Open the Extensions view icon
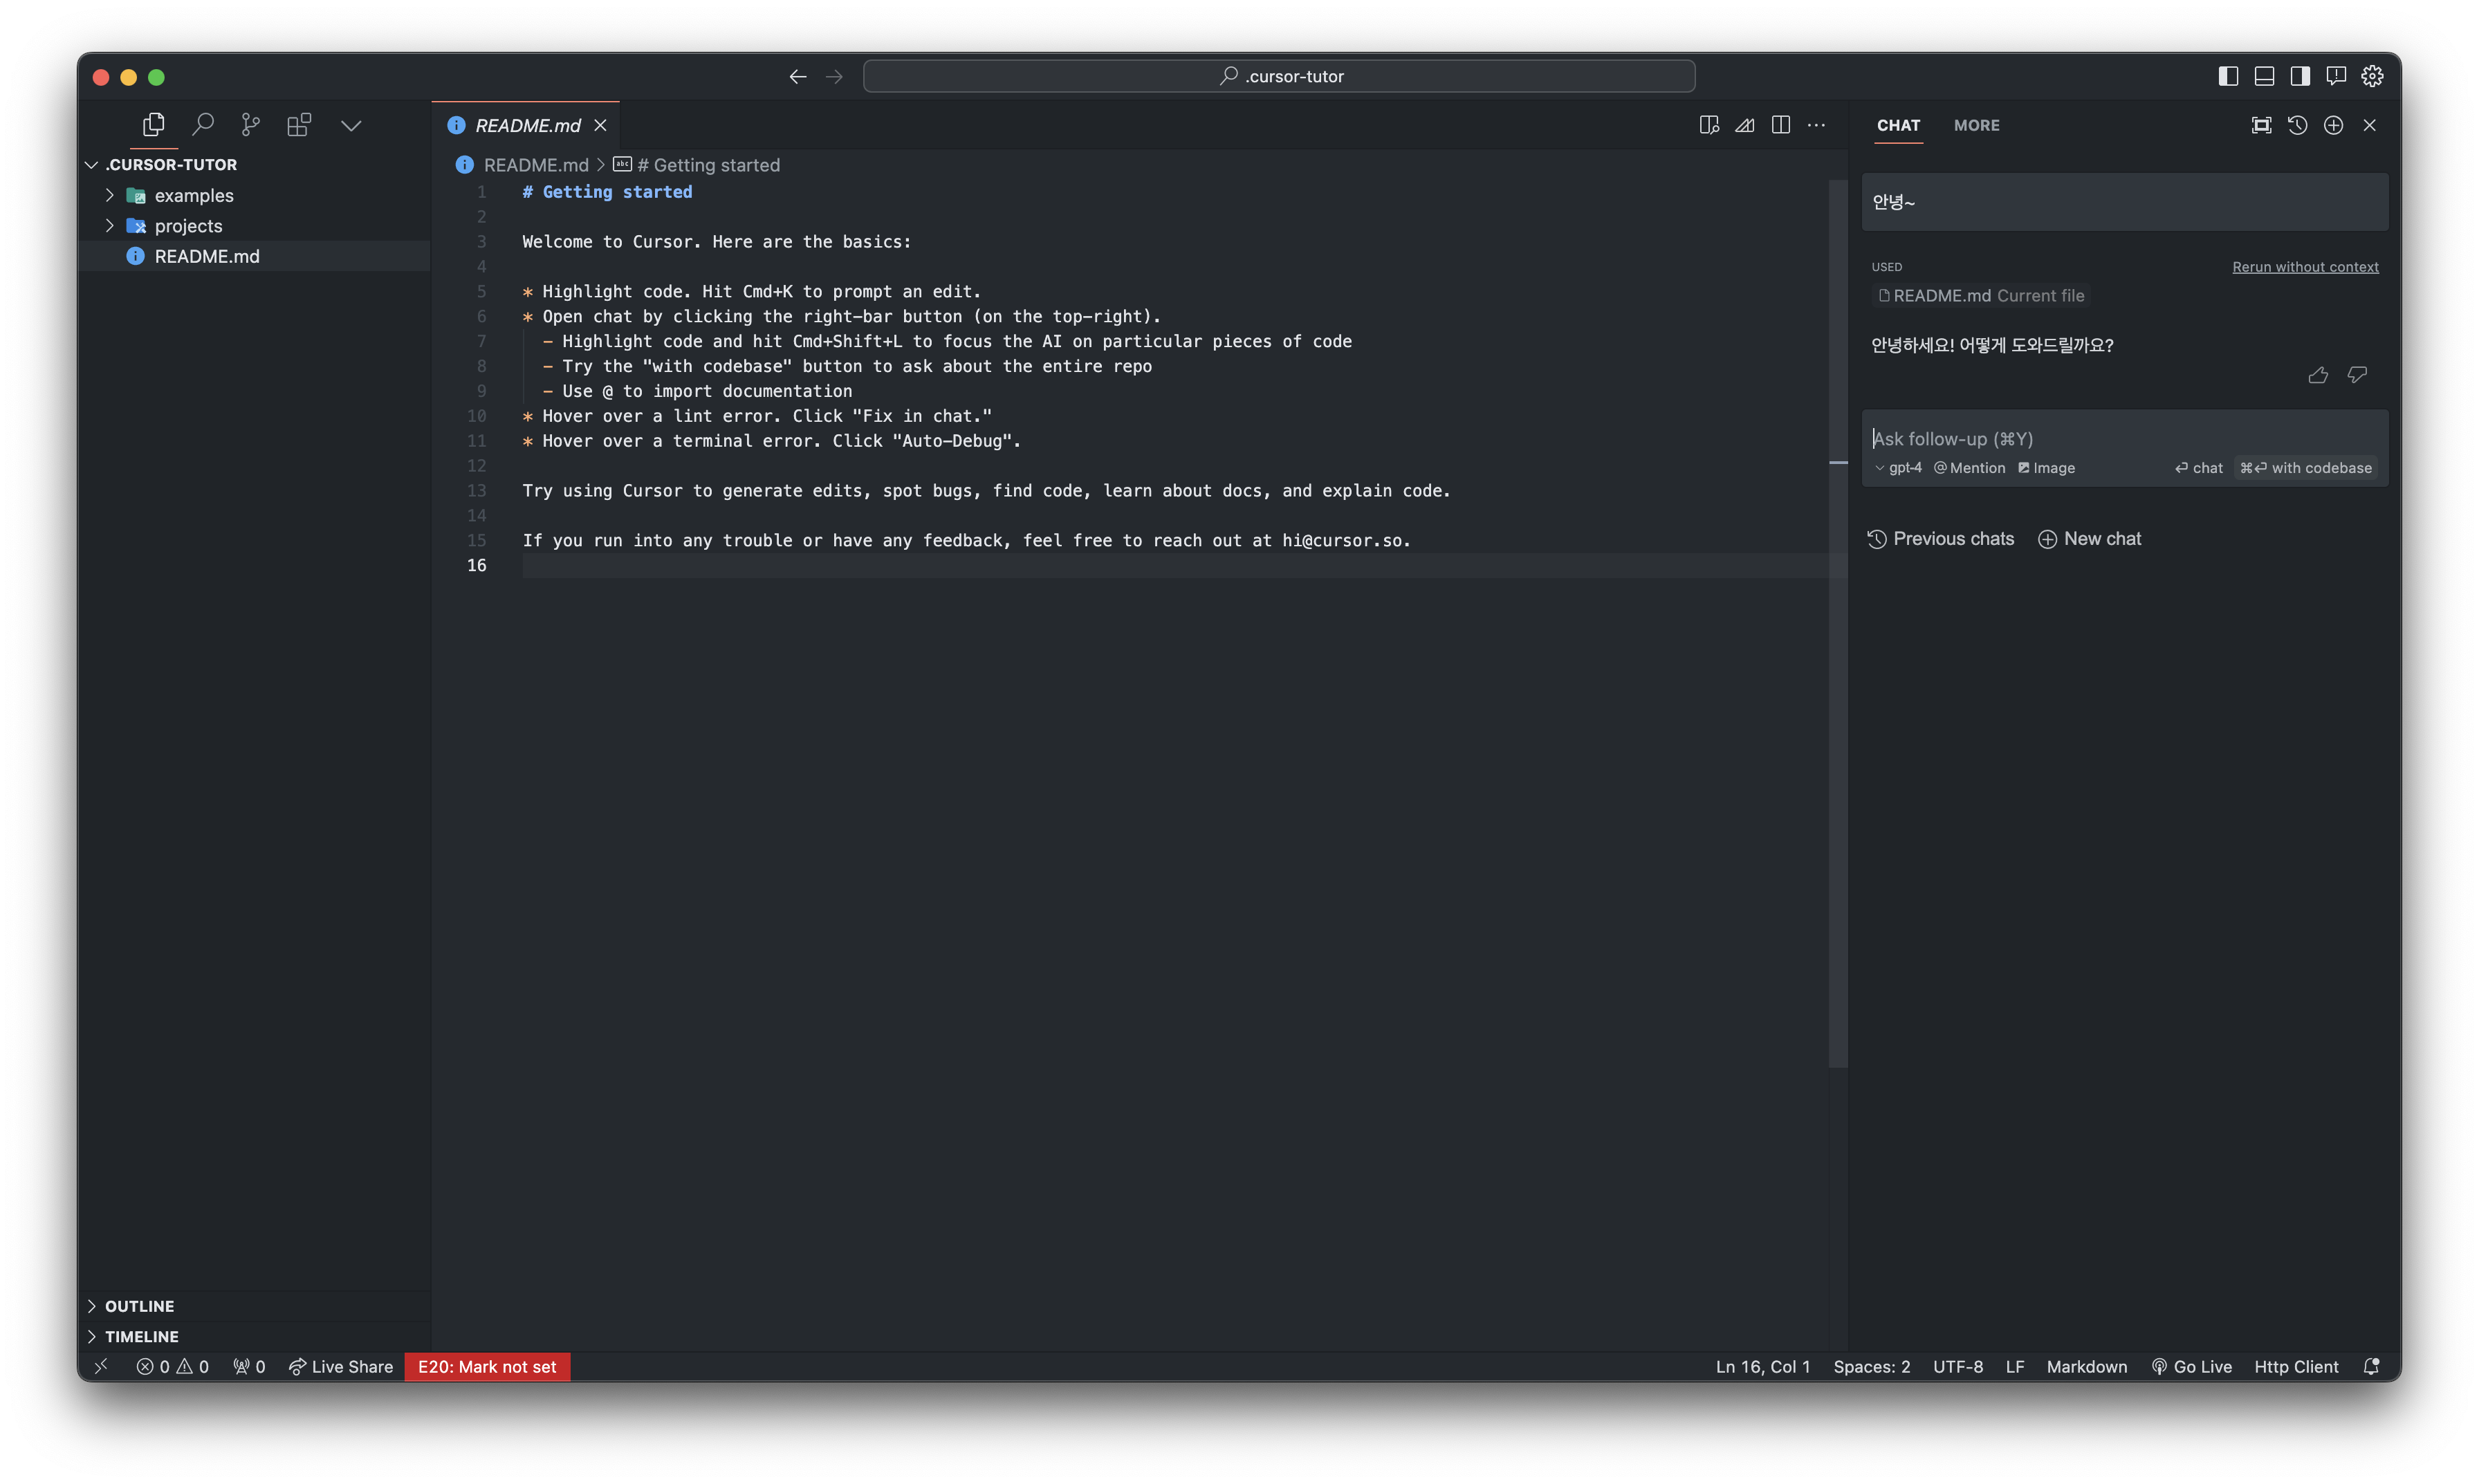 coord(299,125)
